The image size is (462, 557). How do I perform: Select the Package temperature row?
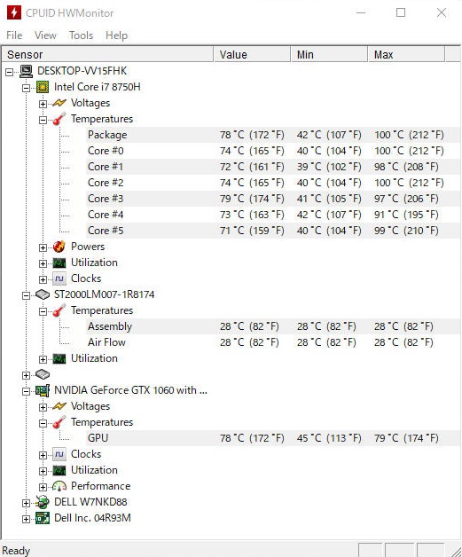pyautogui.click(x=273, y=135)
